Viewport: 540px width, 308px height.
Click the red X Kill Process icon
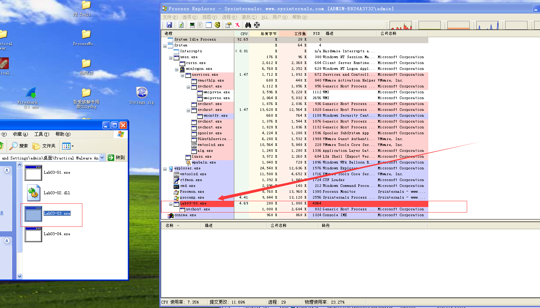(237, 25)
